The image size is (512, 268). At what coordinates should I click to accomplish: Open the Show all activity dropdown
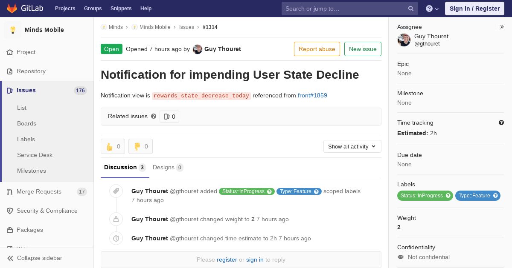(x=352, y=146)
